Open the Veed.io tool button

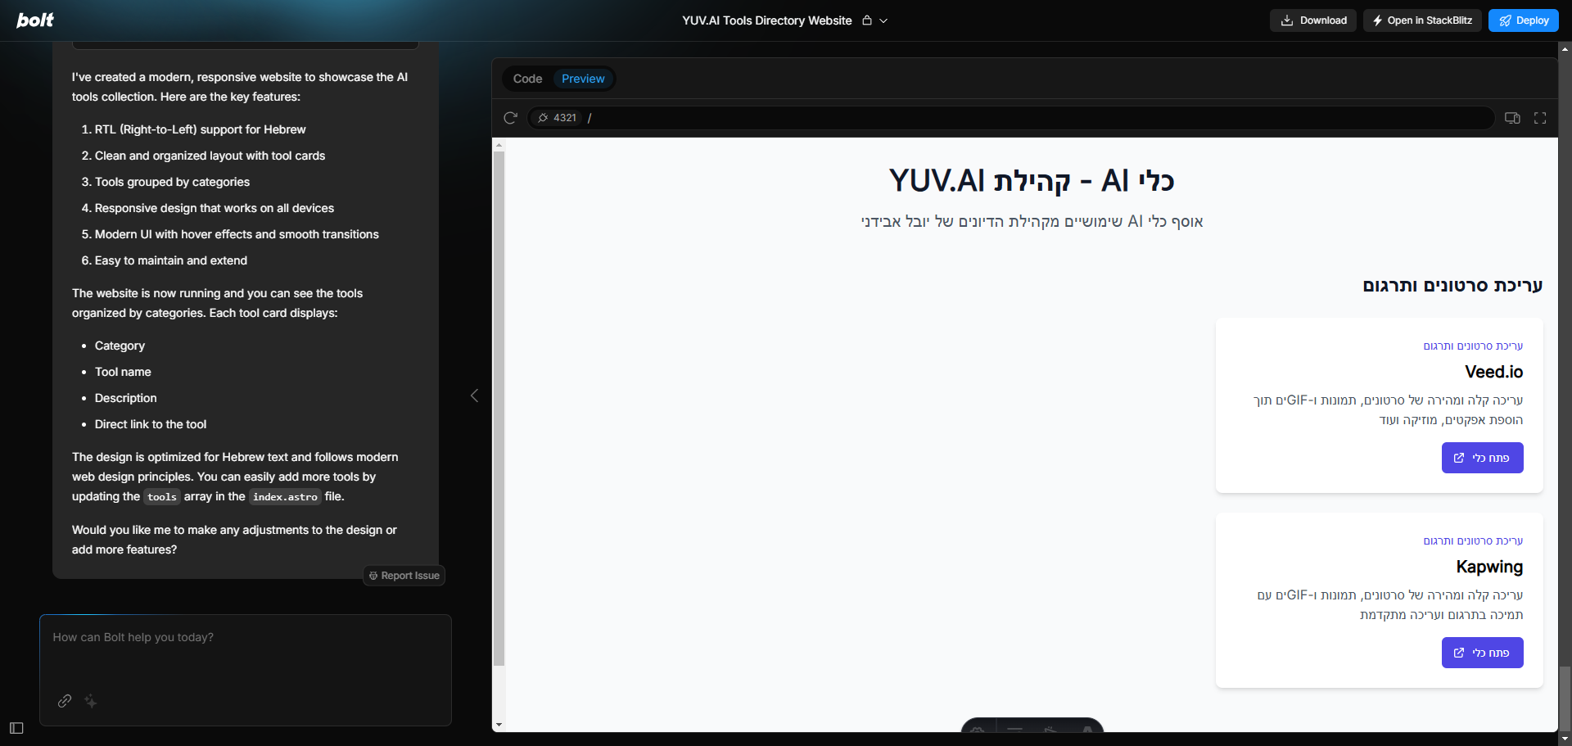pyautogui.click(x=1482, y=458)
